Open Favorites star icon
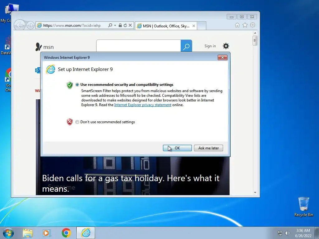The image size is (319, 239). (245, 25)
